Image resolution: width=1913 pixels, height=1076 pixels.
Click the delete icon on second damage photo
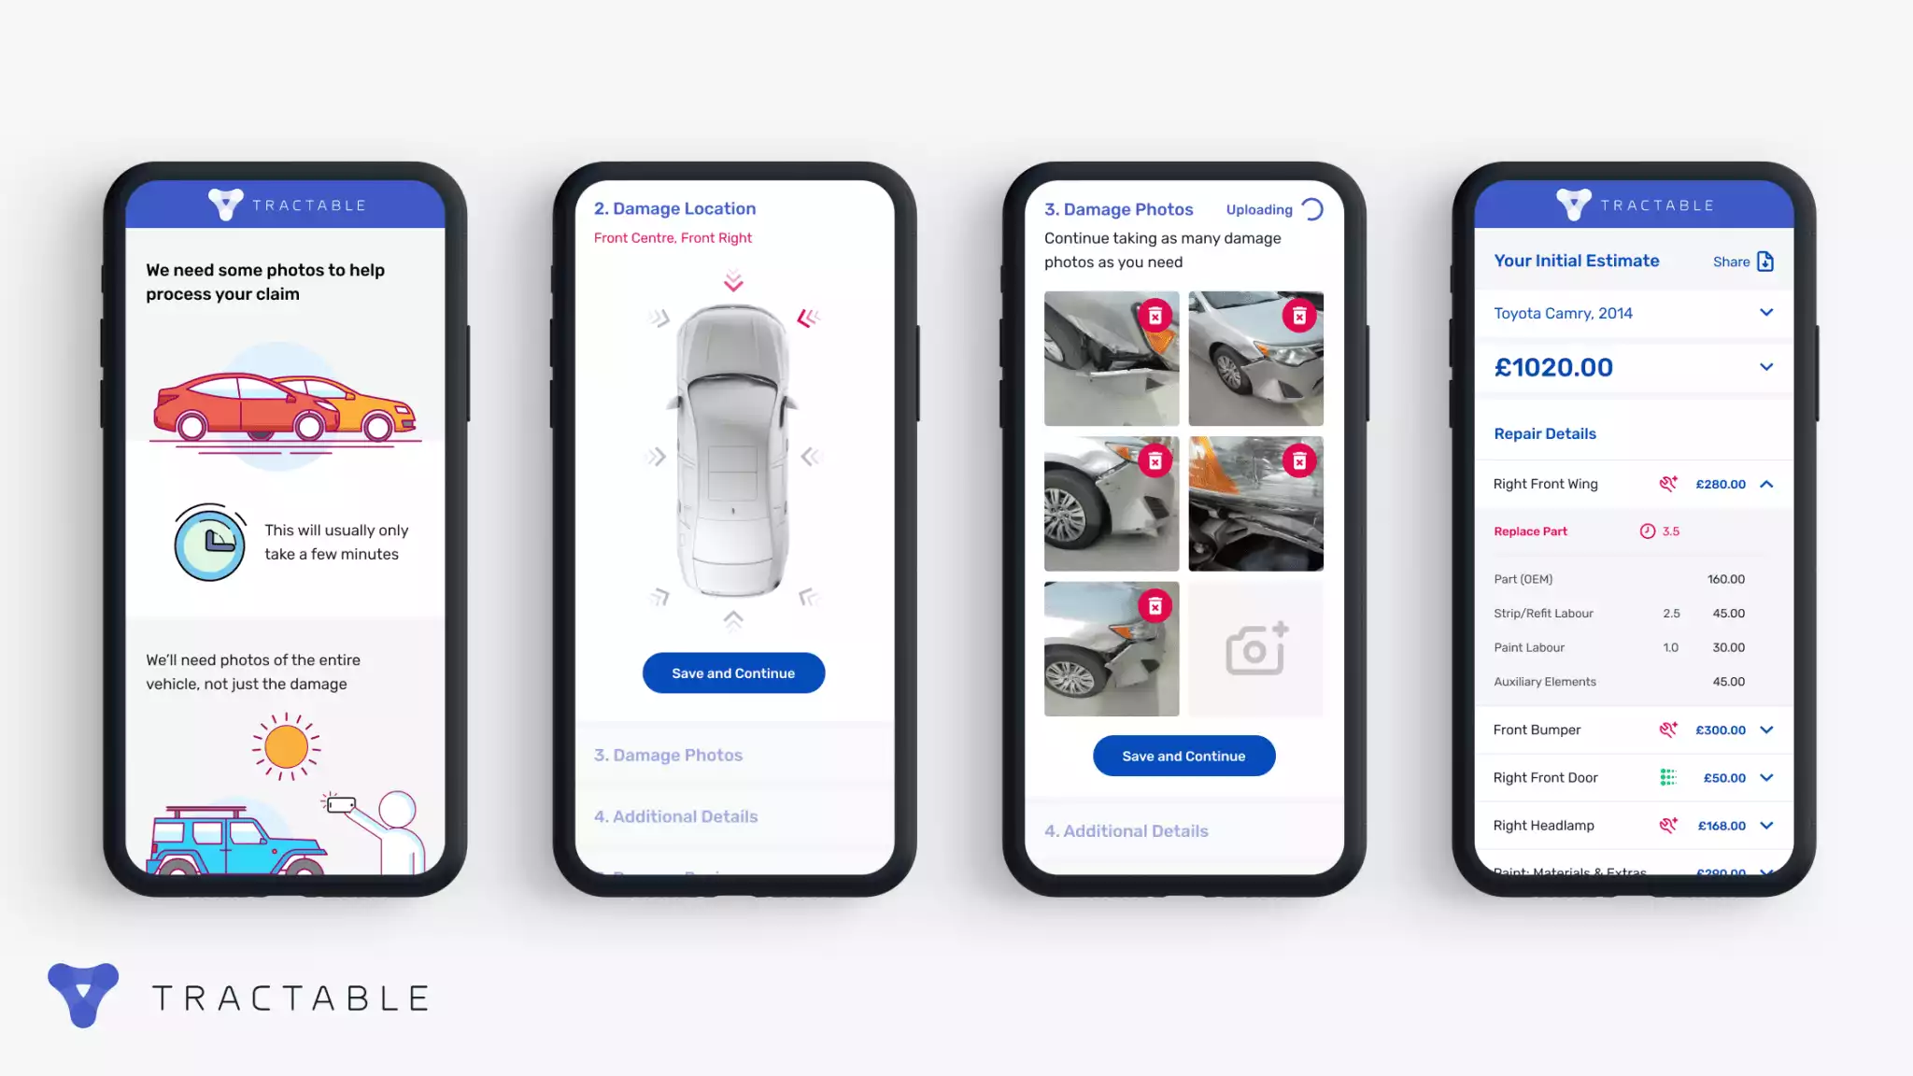pyautogui.click(x=1299, y=316)
